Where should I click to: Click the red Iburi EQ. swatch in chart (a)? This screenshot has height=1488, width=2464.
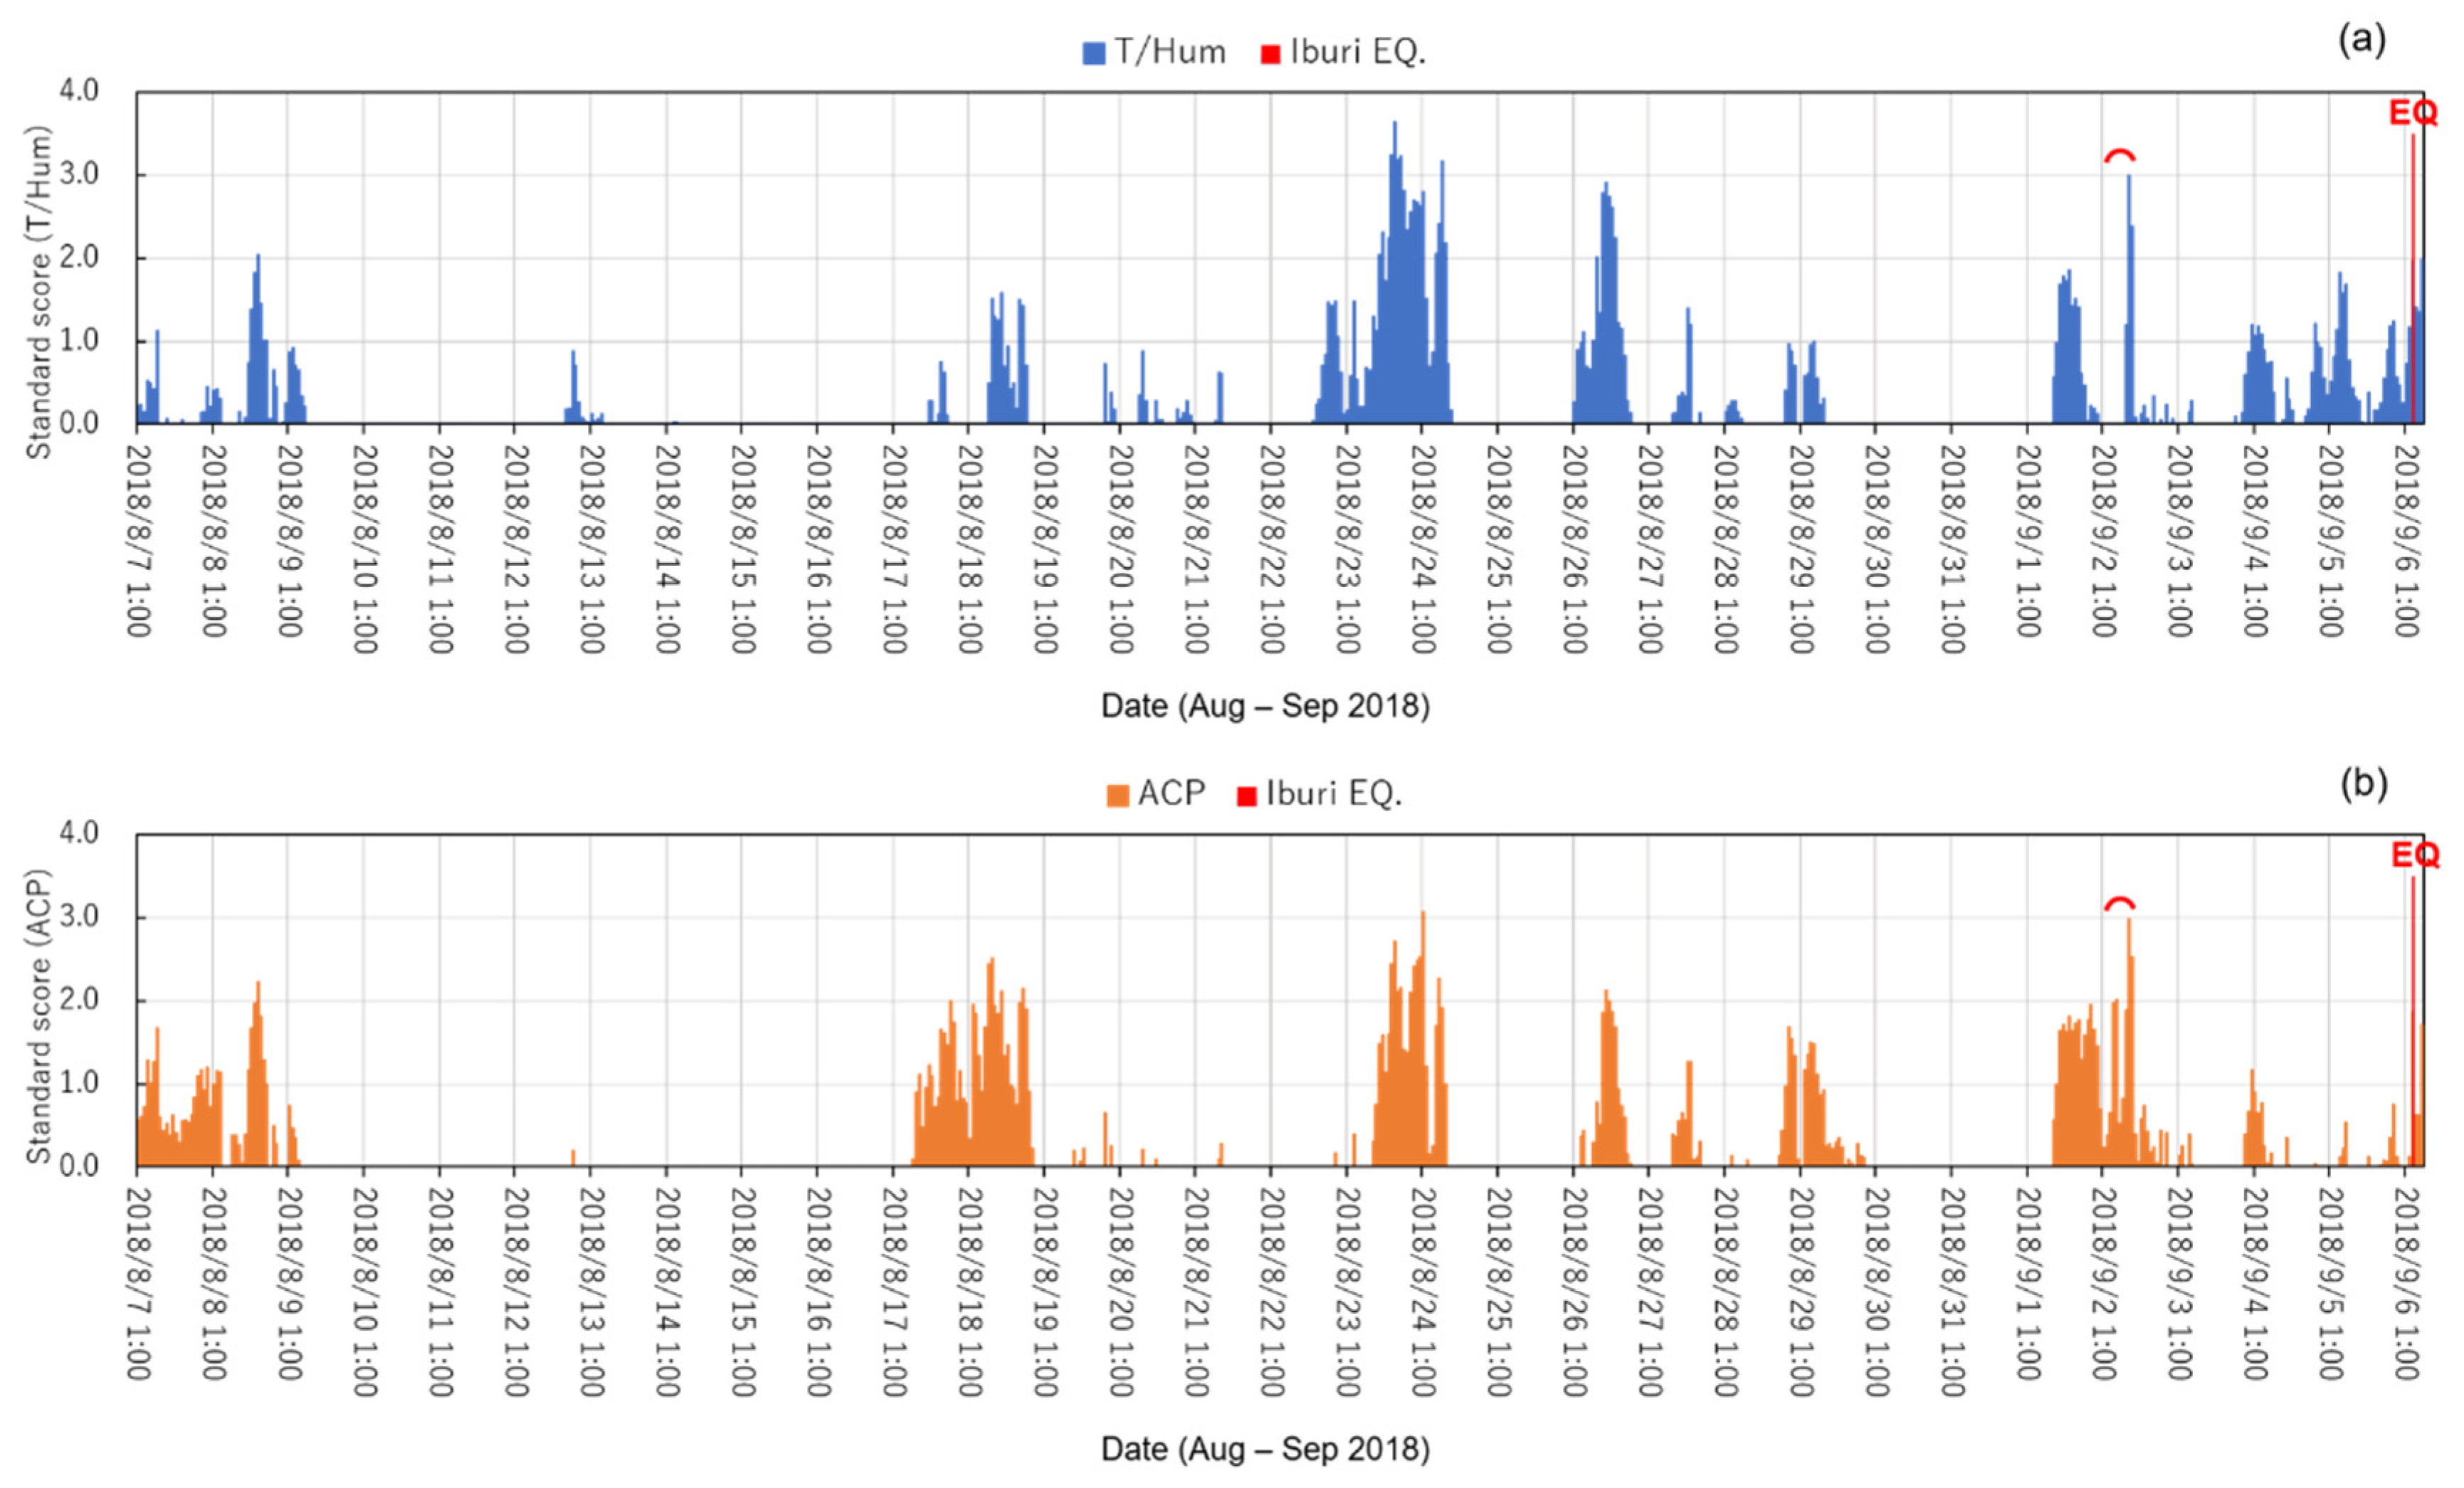coord(1270,54)
